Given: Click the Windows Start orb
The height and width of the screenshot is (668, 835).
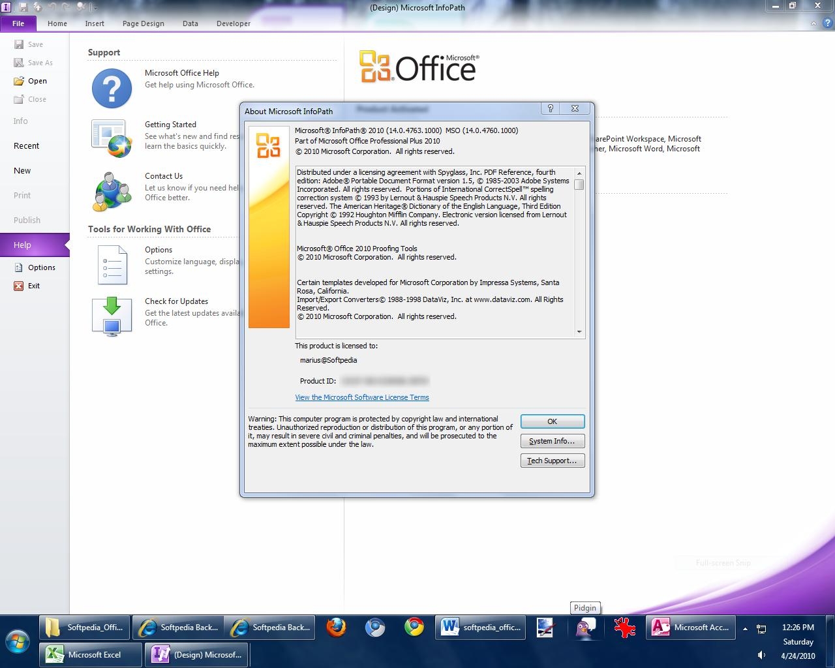Looking at the screenshot, I should (18, 641).
